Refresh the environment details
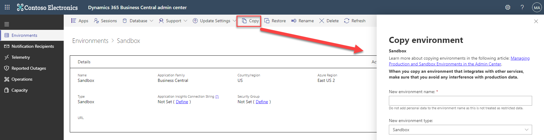The image size is (544, 140). 355,21
